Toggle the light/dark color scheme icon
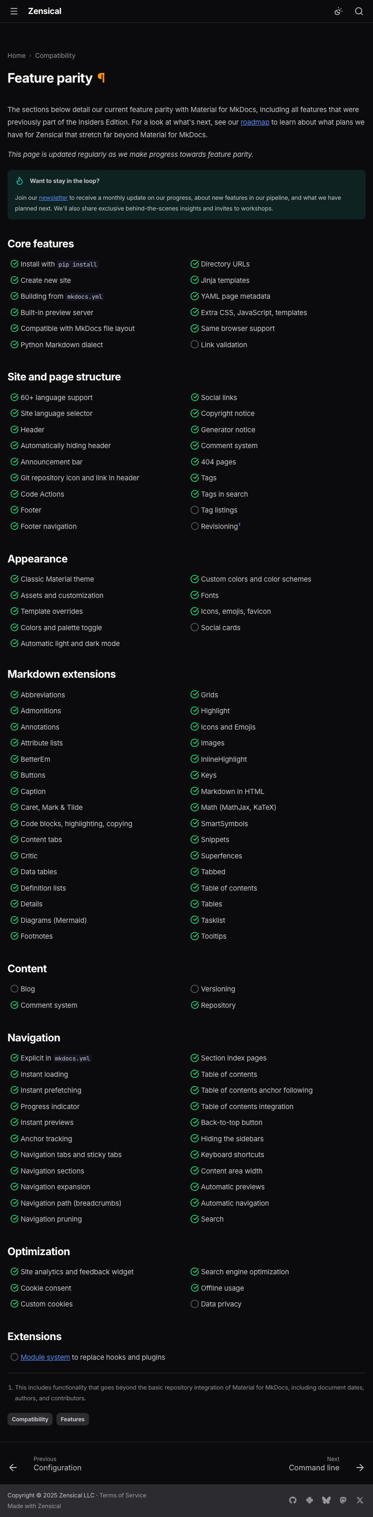Viewport: 373px width, 1517px height. click(x=338, y=11)
